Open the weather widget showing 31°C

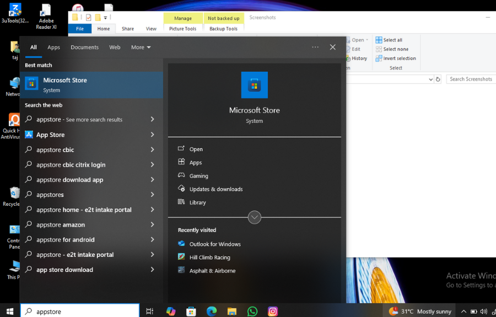pos(419,311)
